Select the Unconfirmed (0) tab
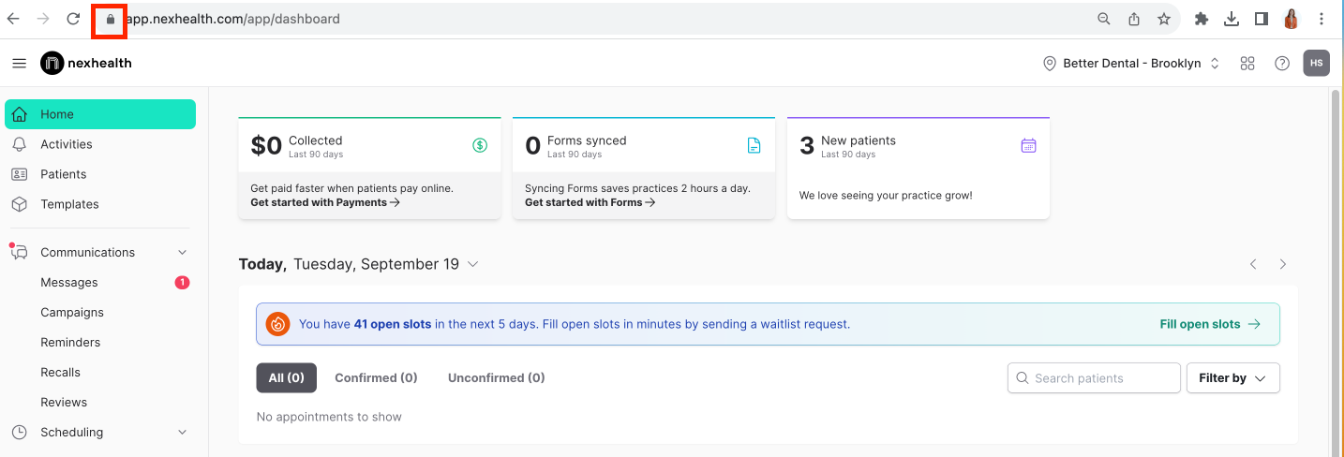Image resolution: width=1344 pixels, height=457 pixels. [x=496, y=378]
